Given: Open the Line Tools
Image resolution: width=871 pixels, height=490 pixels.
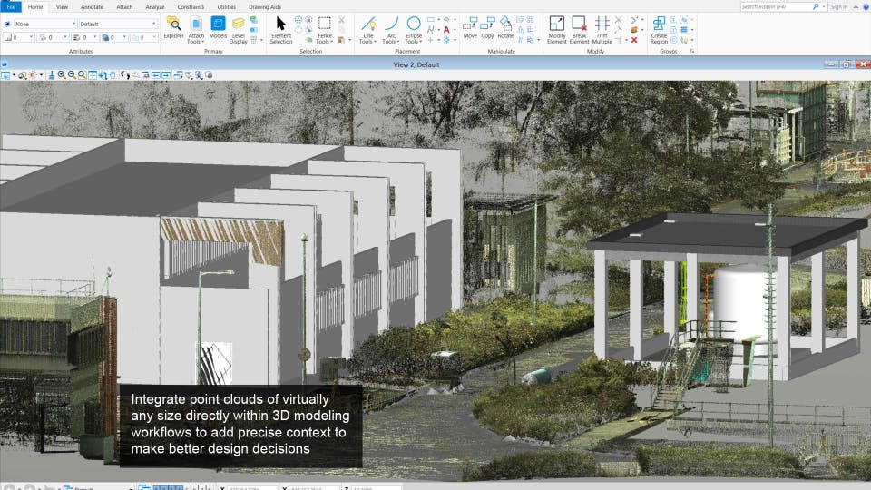Looking at the screenshot, I should click(x=367, y=30).
